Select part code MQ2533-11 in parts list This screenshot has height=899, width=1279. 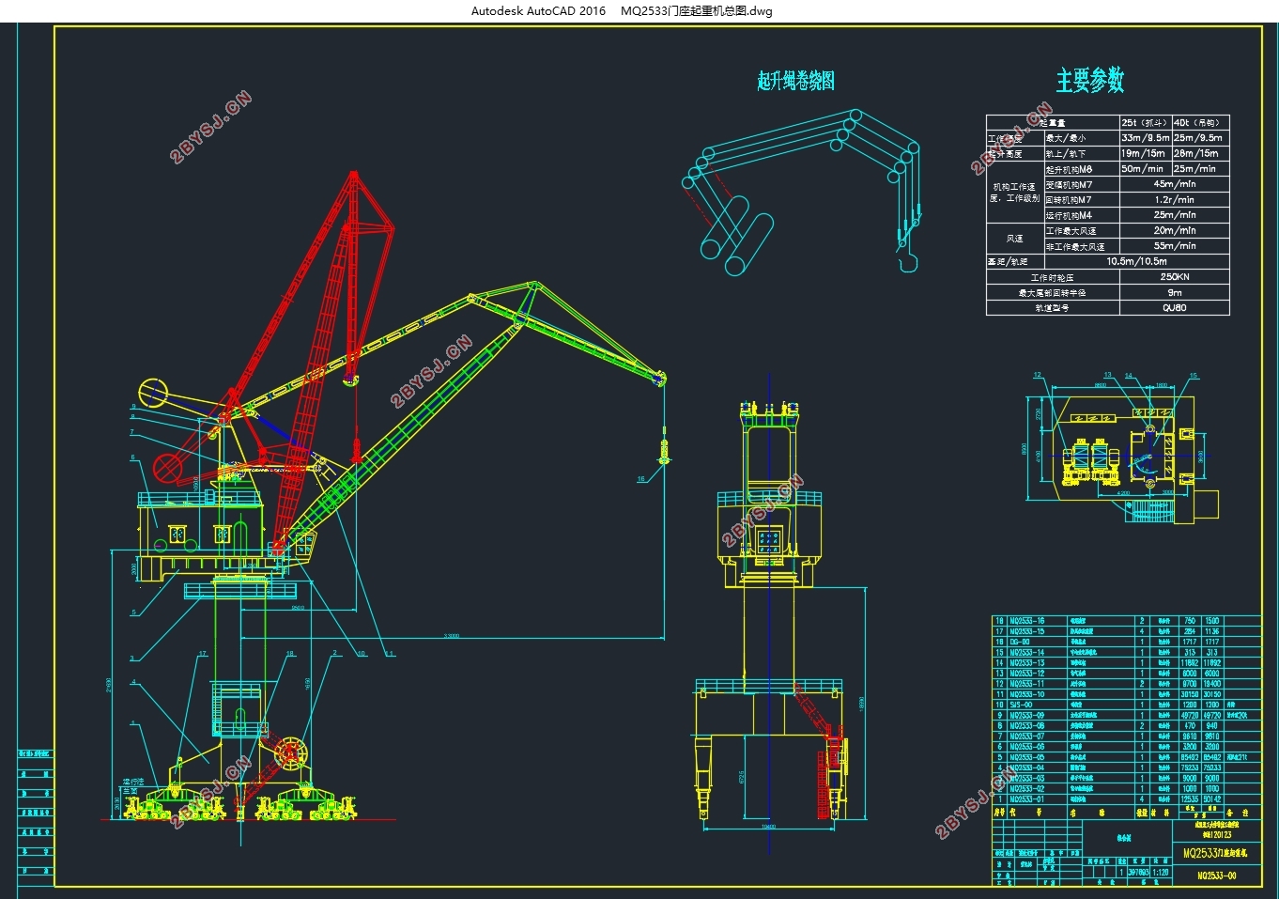click(x=1026, y=684)
